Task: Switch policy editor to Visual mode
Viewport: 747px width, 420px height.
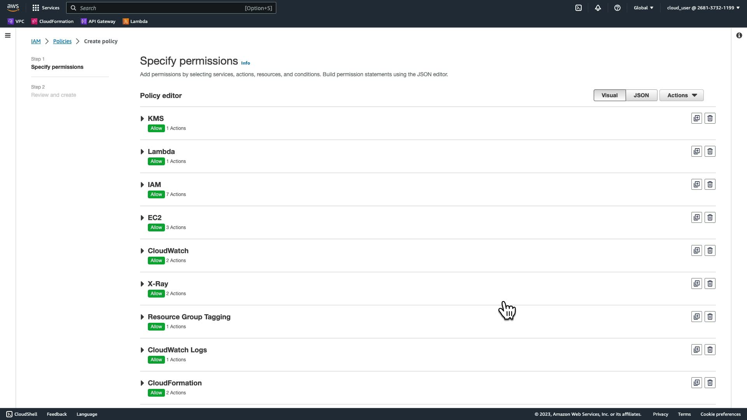Action: pos(609,95)
